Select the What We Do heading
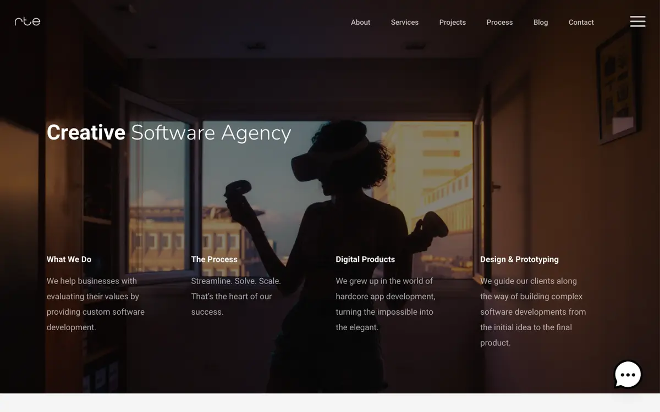The image size is (660, 412). pyautogui.click(x=69, y=259)
